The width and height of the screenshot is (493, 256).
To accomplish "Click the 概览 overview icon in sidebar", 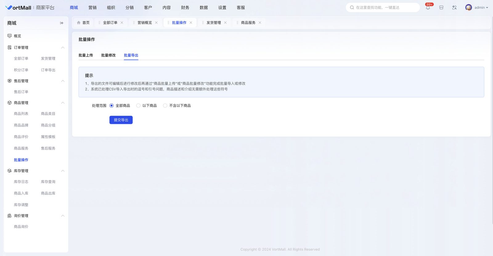I will (x=10, y=36).
